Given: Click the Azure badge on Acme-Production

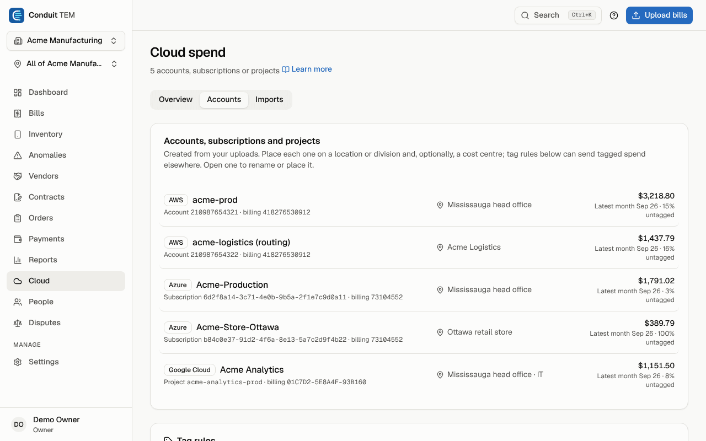Looking at the screenshot, I should pyautogui.click(x=178, y=285).
